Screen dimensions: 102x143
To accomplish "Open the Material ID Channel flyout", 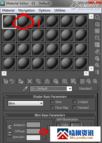I will [x=65, y=81].
